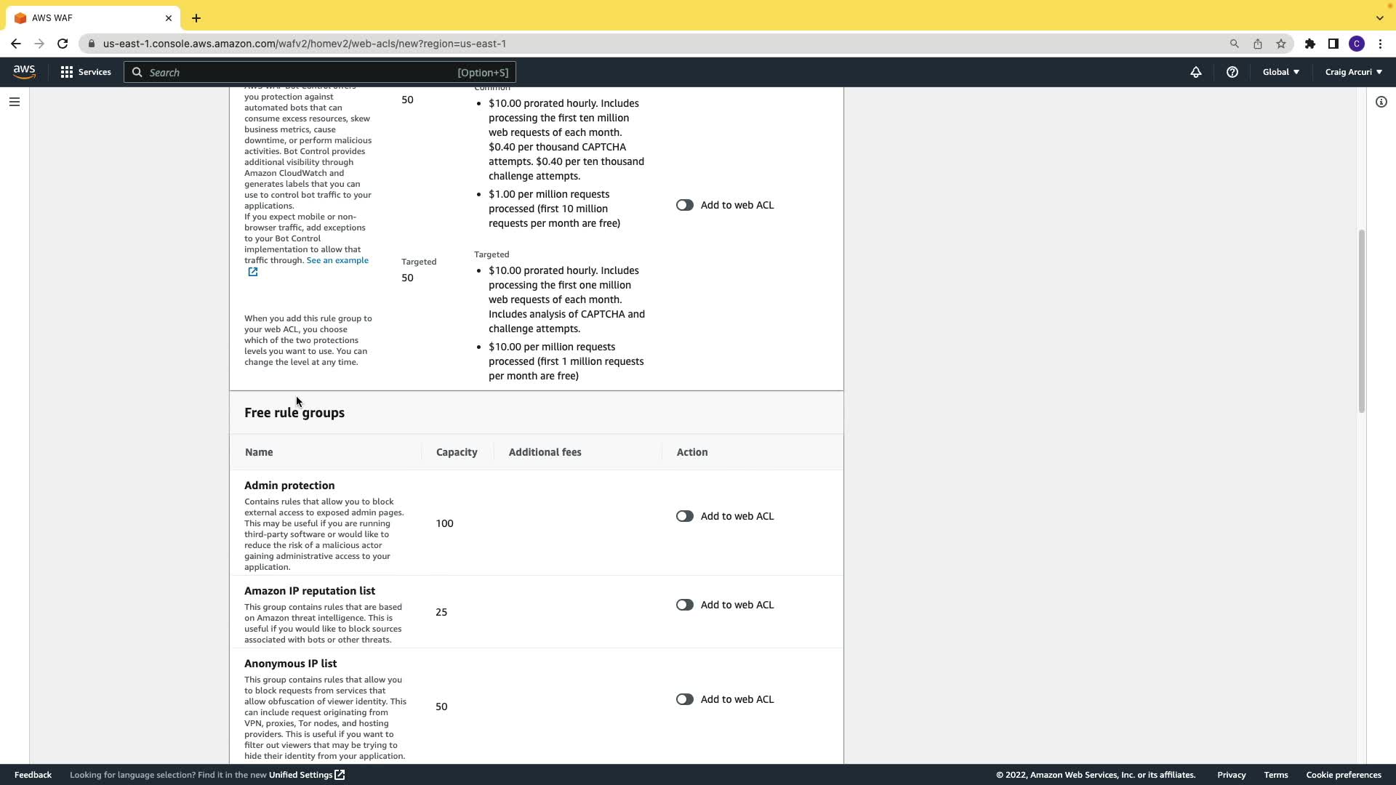Enable Anonymous IP list toggle
The image size is (1396, 785).
[x=684, y=699]
